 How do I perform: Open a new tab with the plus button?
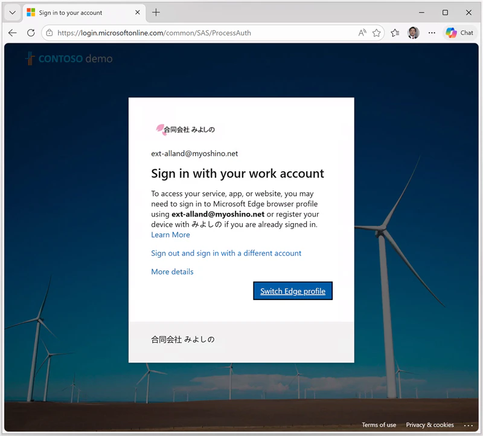click(156, 12)
